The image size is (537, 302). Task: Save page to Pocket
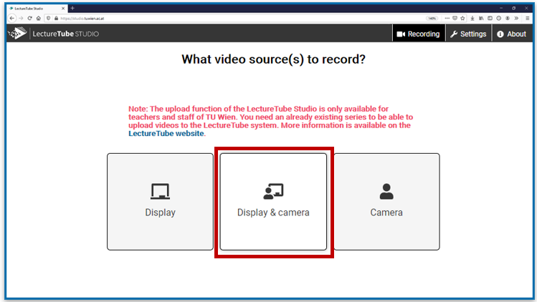point(455,19)
